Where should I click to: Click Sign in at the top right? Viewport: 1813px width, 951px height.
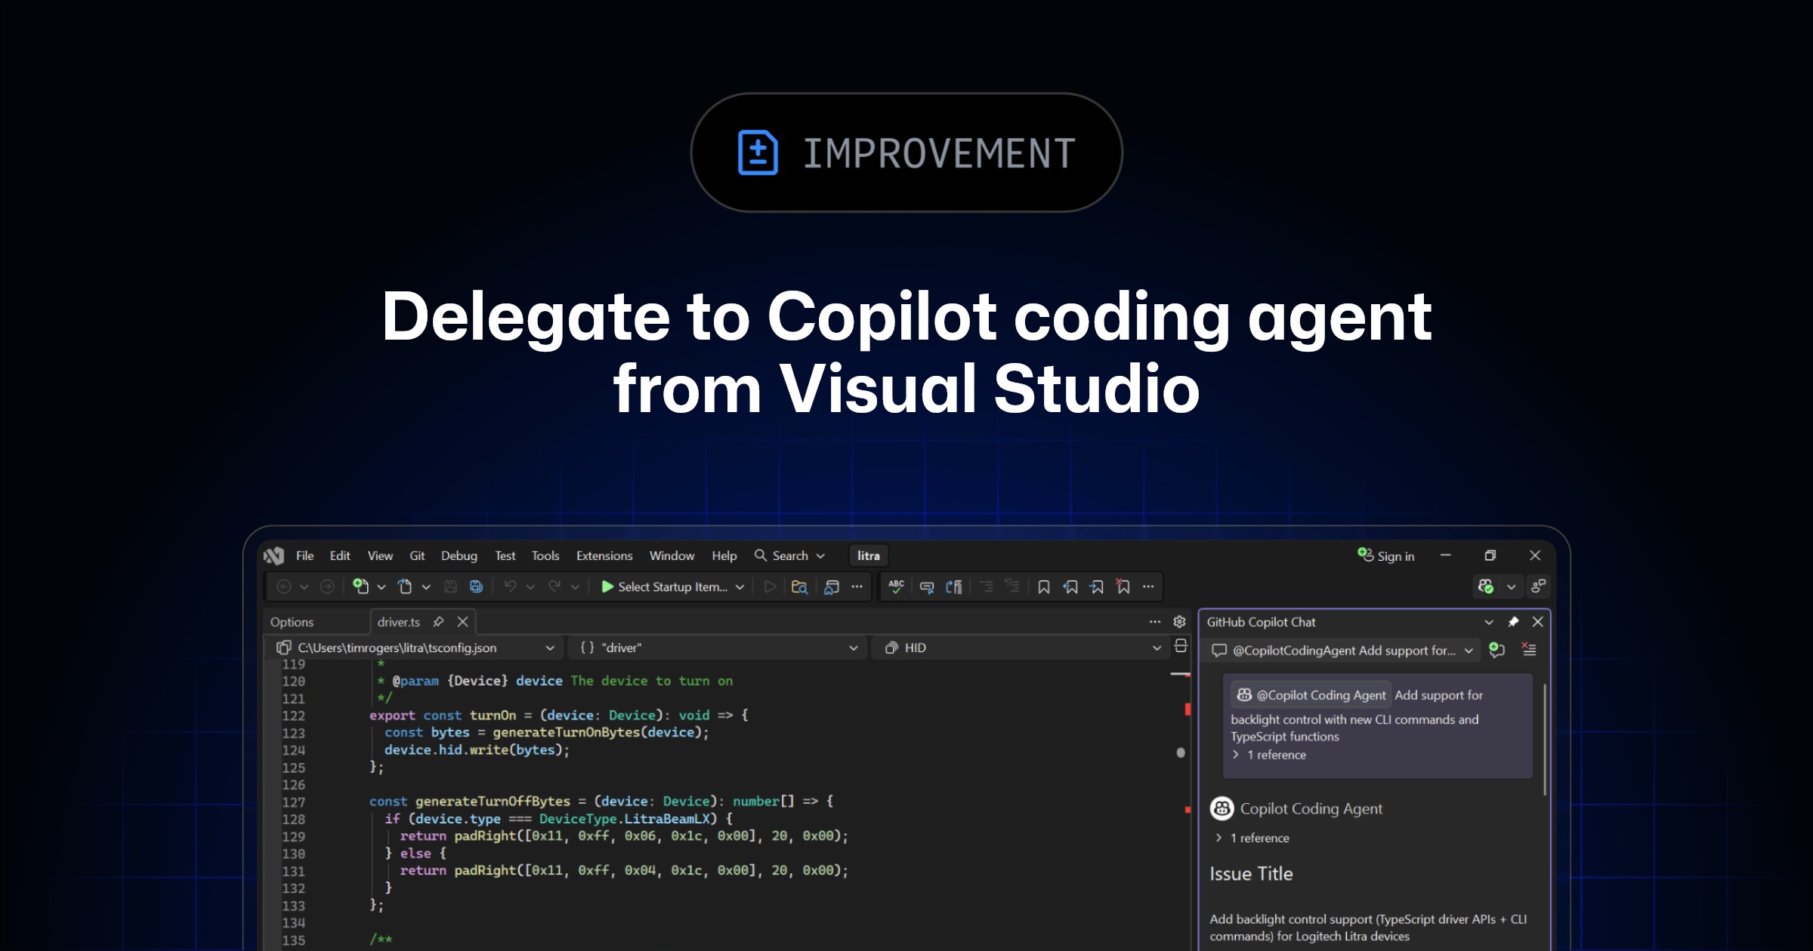(x=1394, y=556)
